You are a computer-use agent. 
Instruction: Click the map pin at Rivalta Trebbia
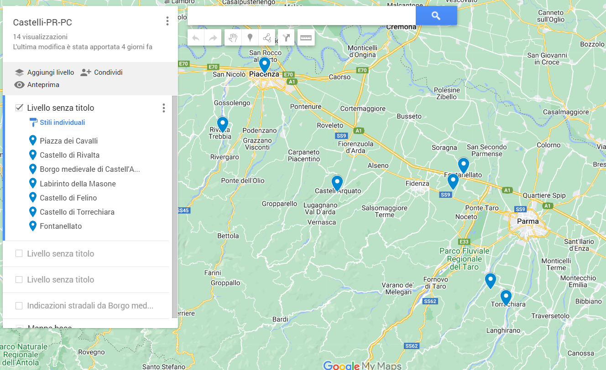tap(222, 124)
